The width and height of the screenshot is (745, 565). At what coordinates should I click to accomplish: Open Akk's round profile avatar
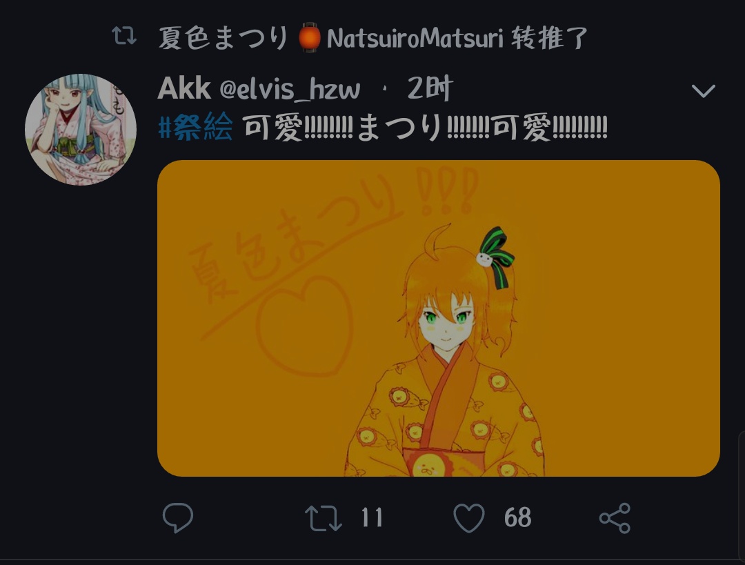click(81, 129)
